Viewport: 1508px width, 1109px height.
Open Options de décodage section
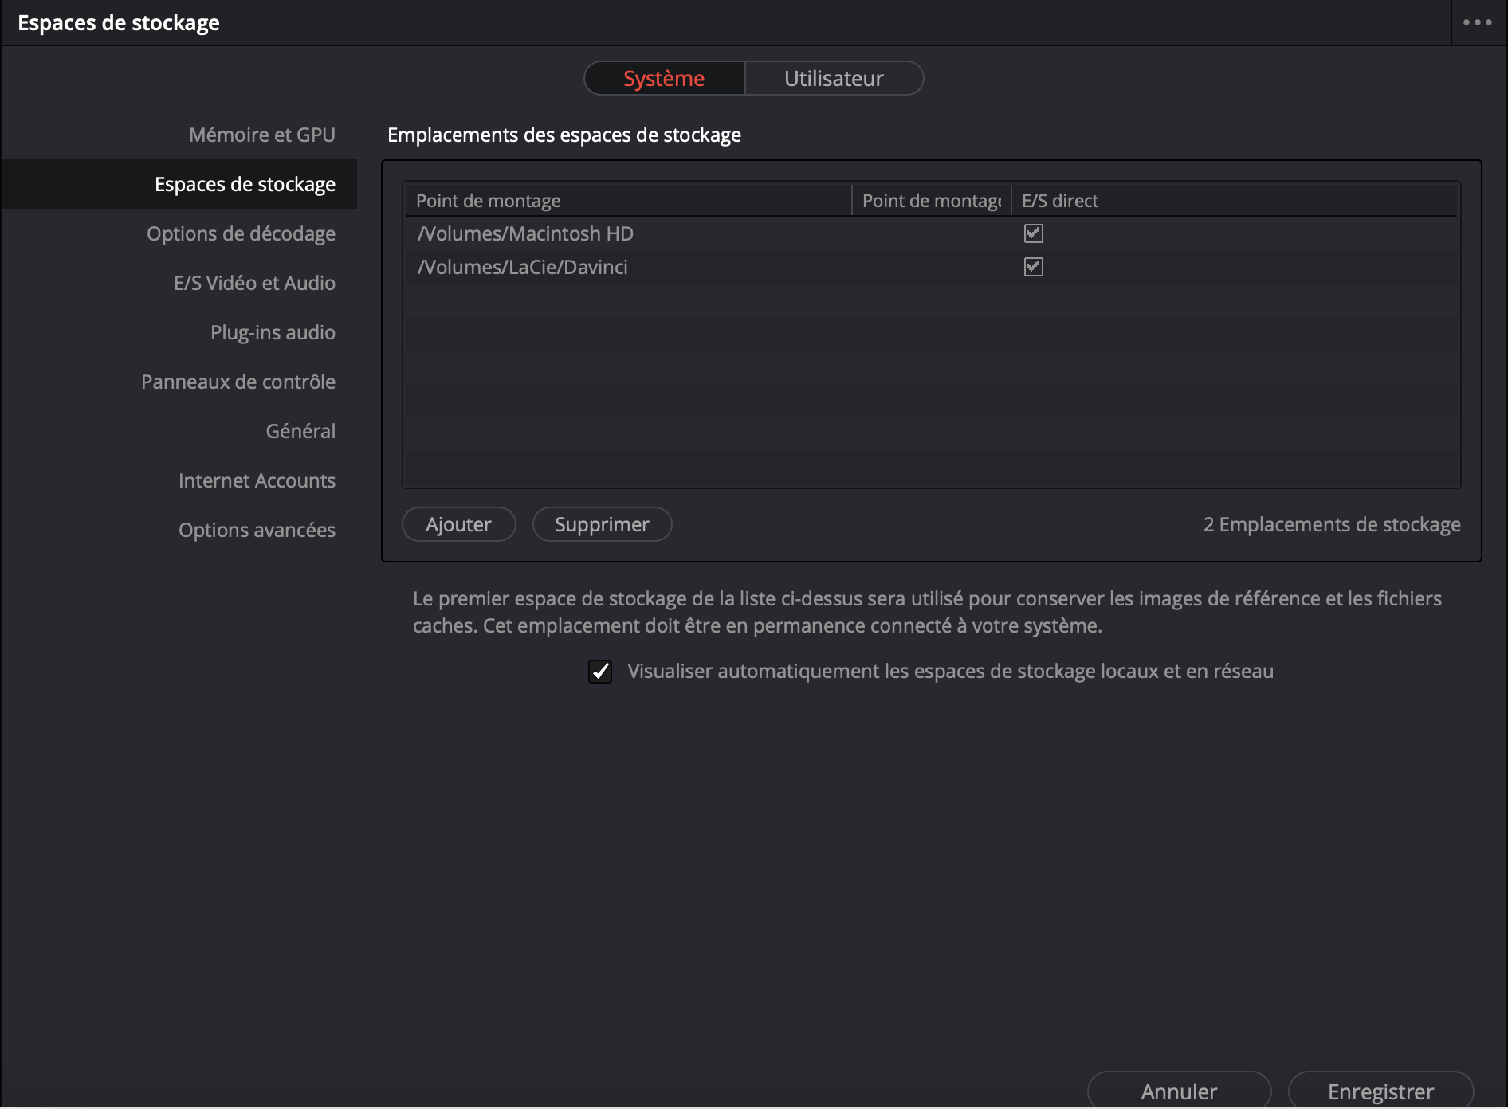point(241,234)
